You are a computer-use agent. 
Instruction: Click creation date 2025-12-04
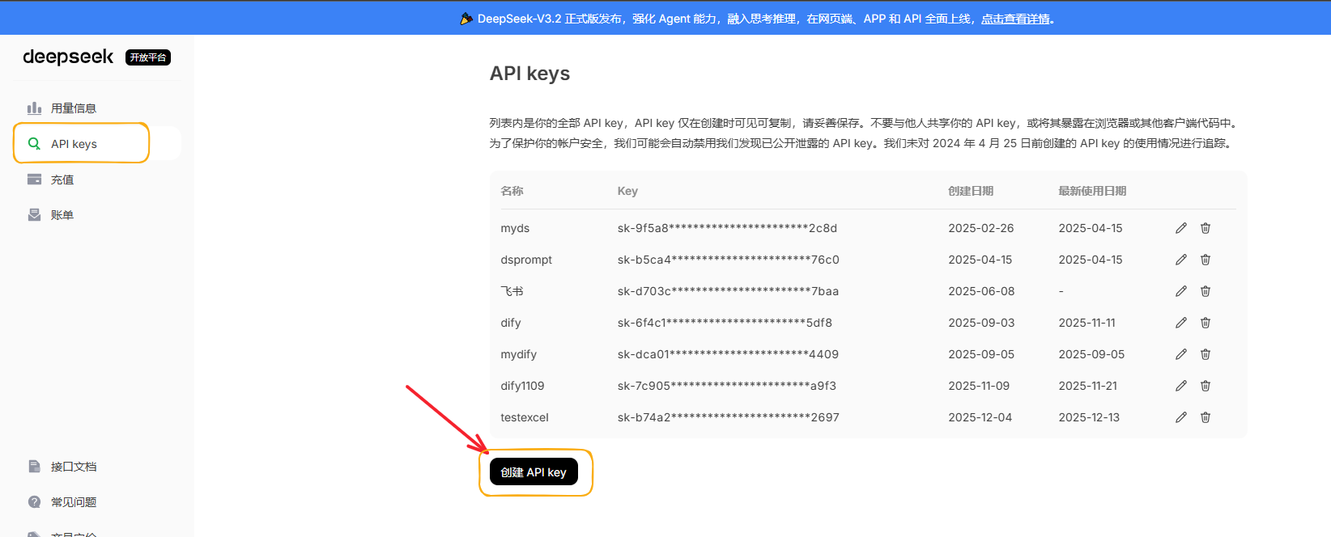pyautogui.click(x=980, y=417)
